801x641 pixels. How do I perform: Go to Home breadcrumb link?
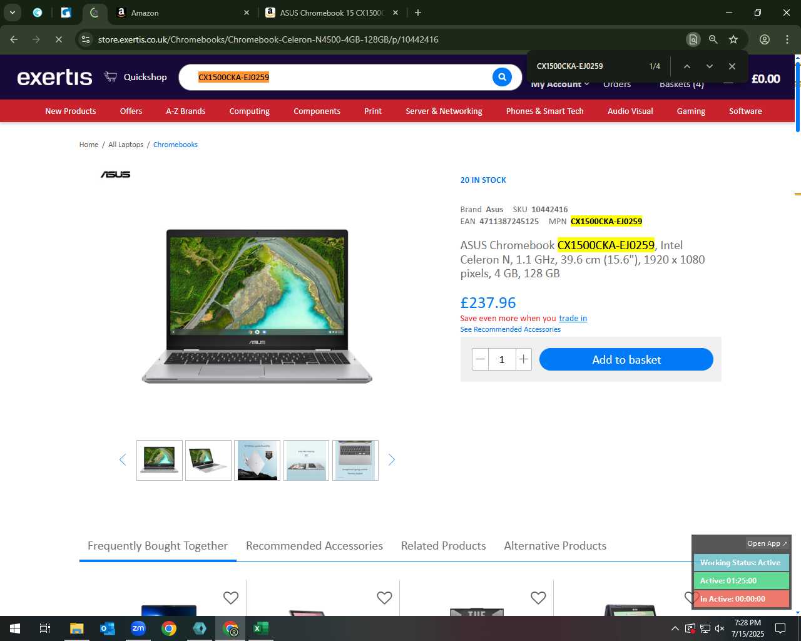(x=89, y=145)
